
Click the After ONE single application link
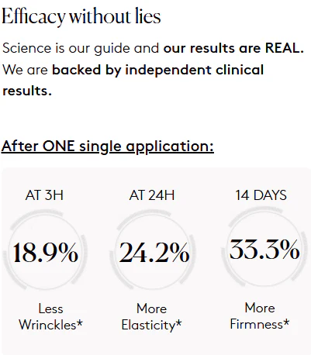click(108, 146)
